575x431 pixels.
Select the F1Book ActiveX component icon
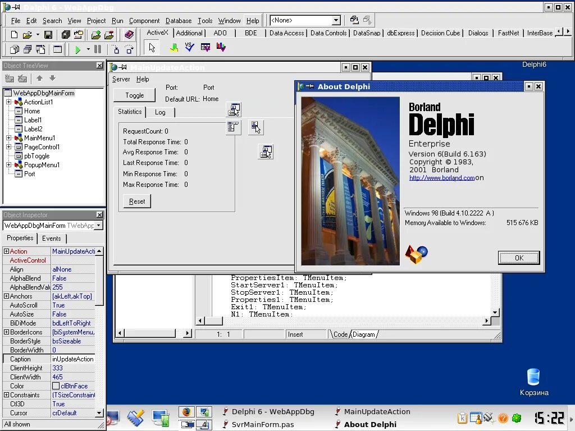click(206, 47)
